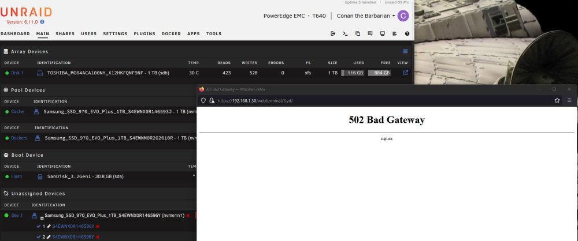Click the 502 Bad Gateway heading
Image resolution: width=578 pixels, height=241 pixels.
point(387,120)
